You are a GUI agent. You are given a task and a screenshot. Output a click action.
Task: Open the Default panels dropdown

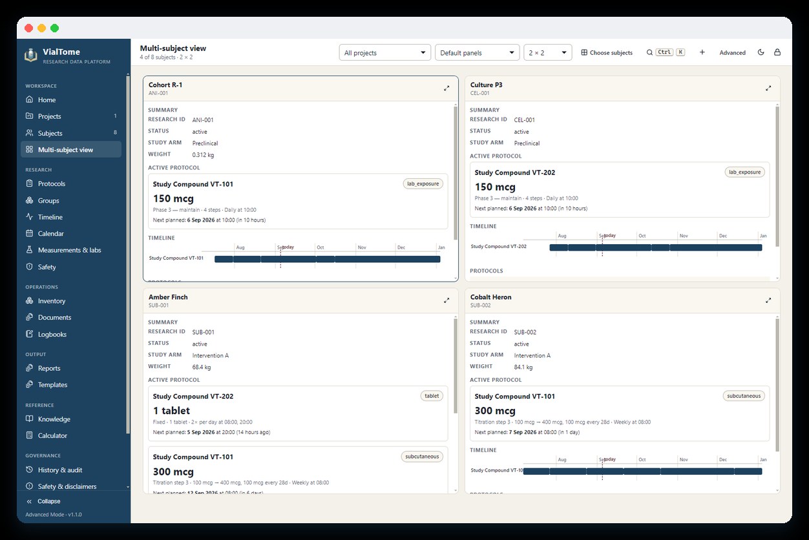coord(478,52)
